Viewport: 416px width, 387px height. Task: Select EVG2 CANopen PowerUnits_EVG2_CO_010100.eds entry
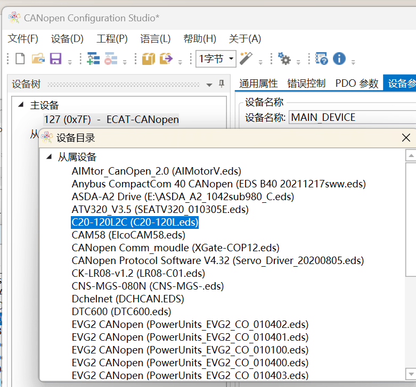(x=190, y=350)
